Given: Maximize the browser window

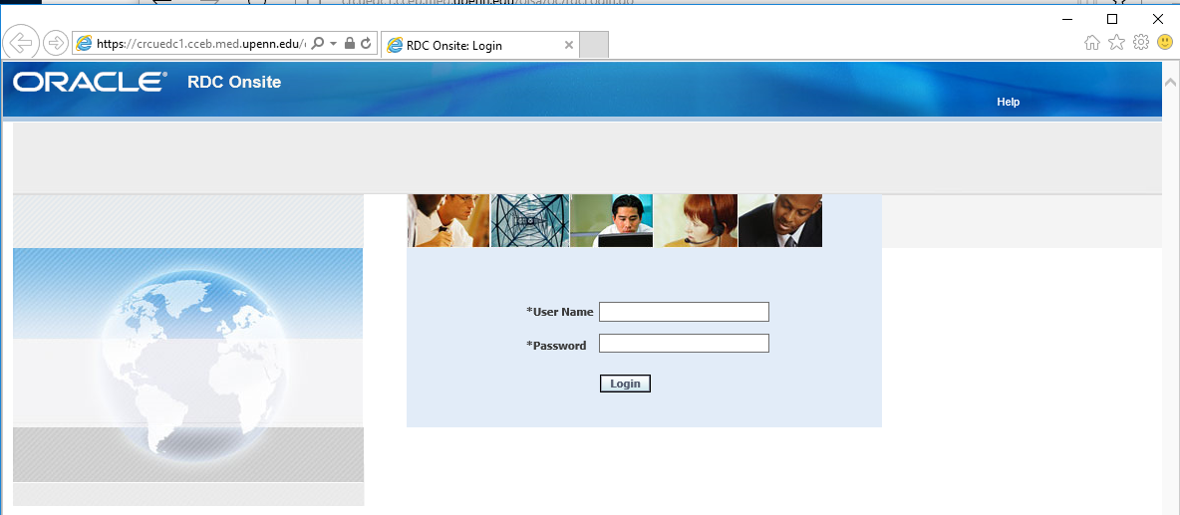Looking at the screenshot, I should click(1111, 19).
